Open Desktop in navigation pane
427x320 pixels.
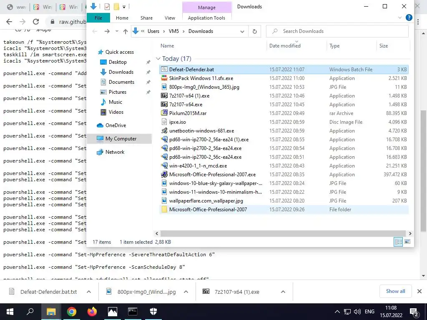coord(118,62)
